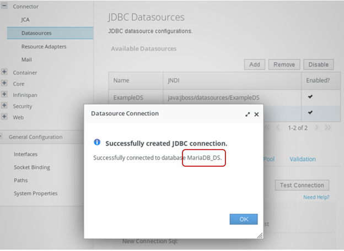The width and height of the screenshot is (344, 251).
Task: Switch to the Validation tab
Action: [303, 159]
